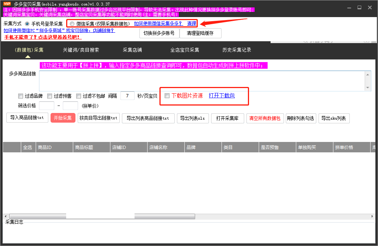Click the red 开始采集 button
The width and height of the screenshot is (378, 246).
63,118
